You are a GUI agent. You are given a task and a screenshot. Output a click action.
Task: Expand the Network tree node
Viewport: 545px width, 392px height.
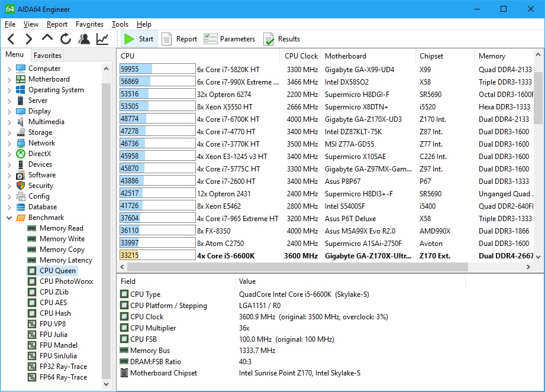(x=9, y=144)
